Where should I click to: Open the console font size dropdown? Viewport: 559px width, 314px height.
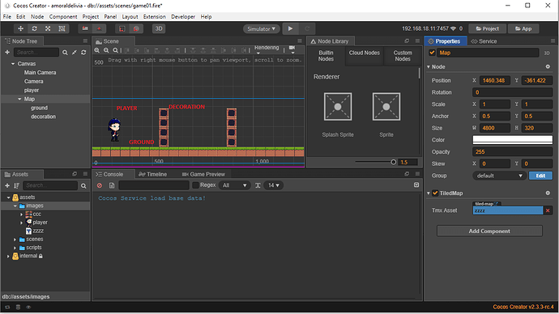pyautogui.click(x=274, y=185)
